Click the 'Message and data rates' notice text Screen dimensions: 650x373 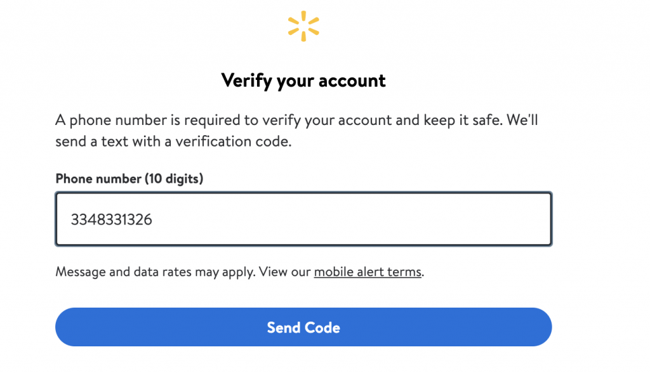(156, 272)
